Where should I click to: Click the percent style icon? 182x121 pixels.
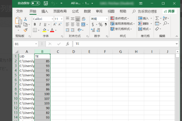pyautogui.click(x=100, y=24)
